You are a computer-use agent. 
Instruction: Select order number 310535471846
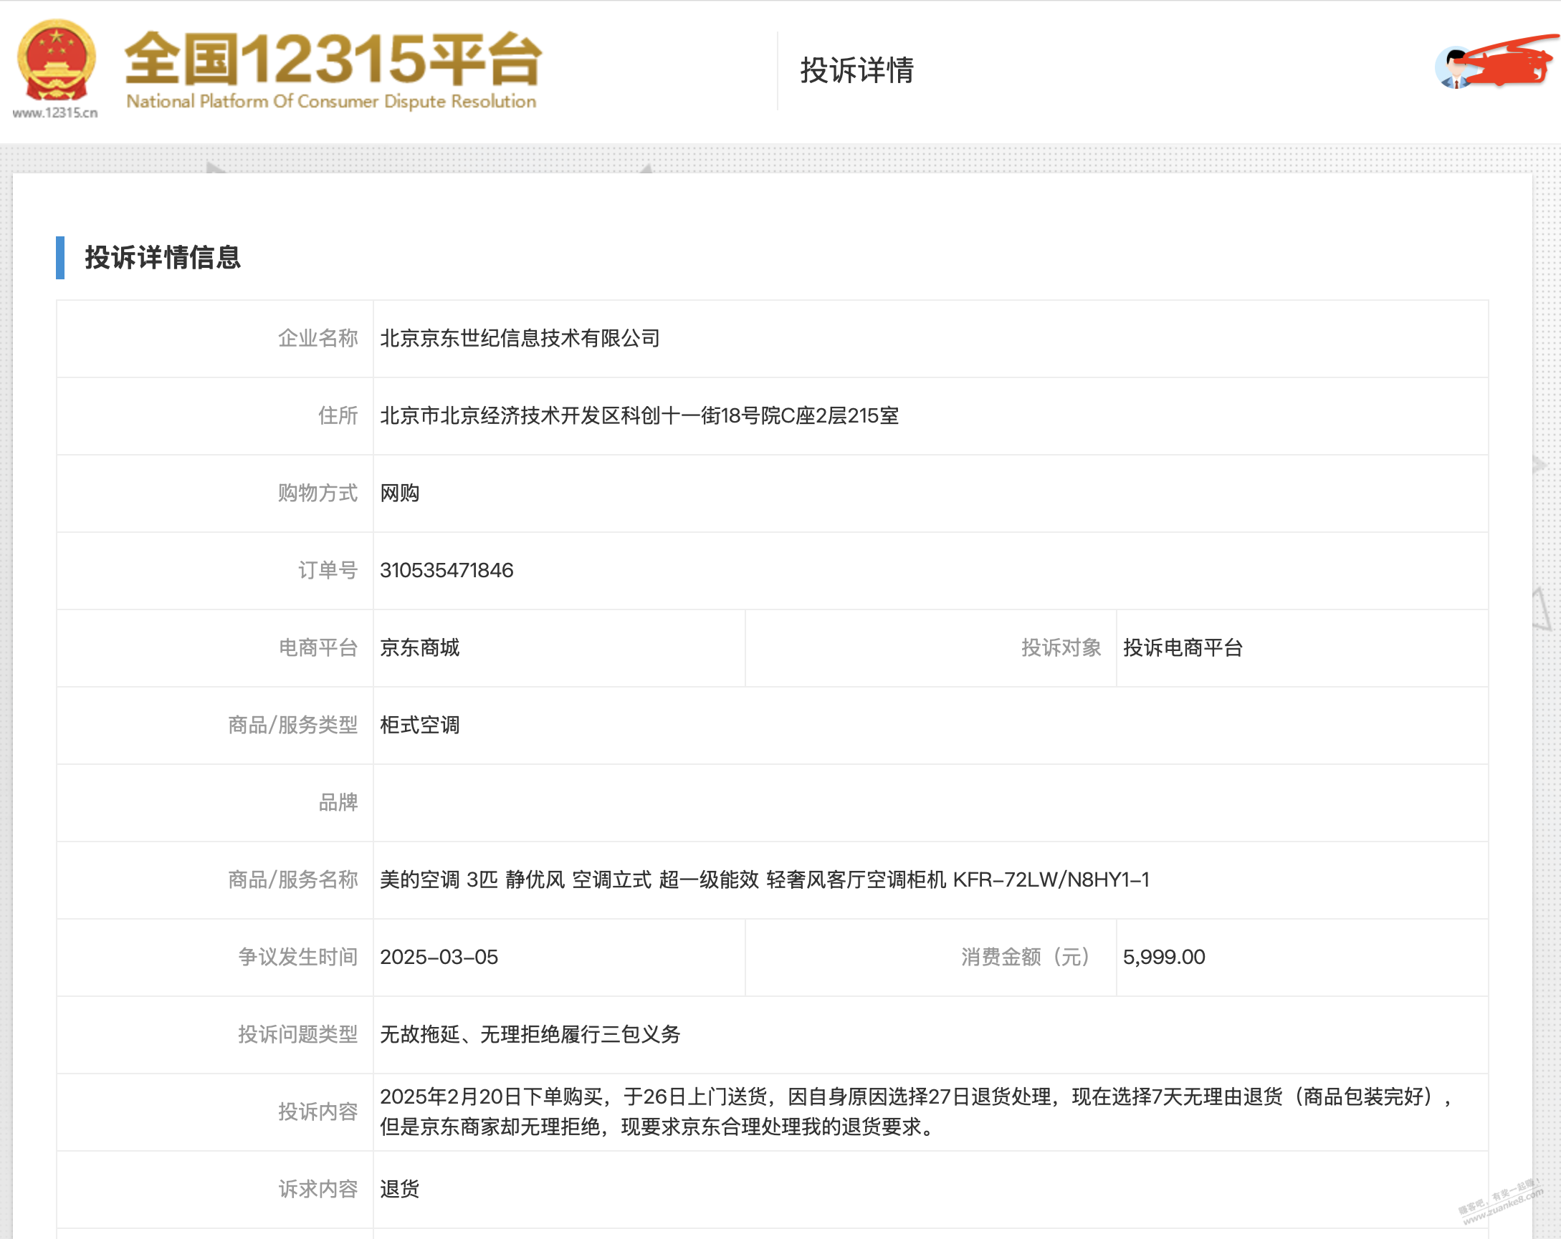coord(447,571)
